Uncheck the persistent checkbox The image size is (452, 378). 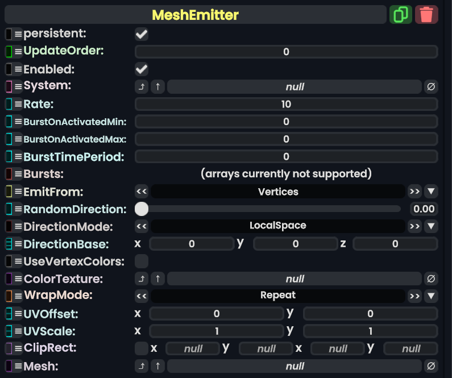pyautogui.click(x=142, y=35)
